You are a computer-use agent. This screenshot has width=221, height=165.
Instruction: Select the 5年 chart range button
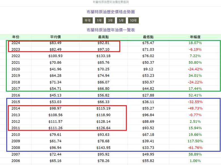121,20
